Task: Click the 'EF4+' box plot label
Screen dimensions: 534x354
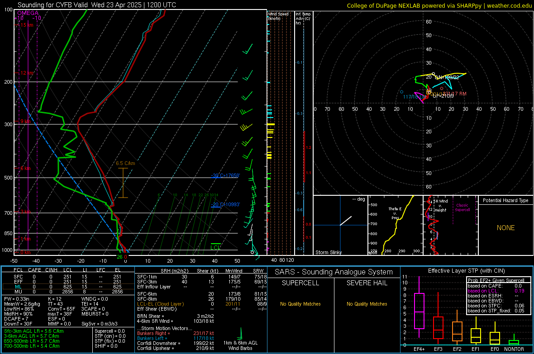Action: [x=419, y=349]
